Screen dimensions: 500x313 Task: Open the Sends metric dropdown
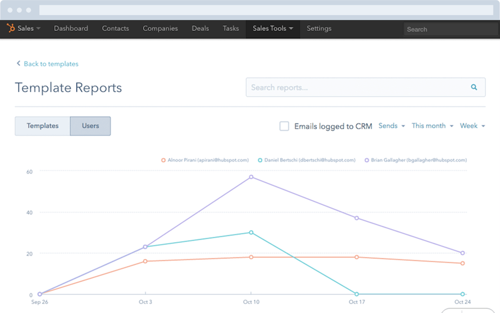pos(391,126)
